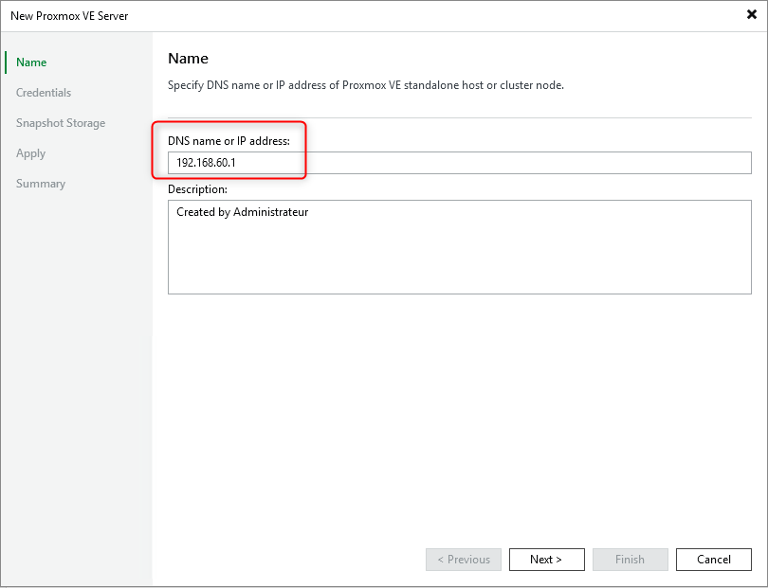The image size is (768, 588).
Task: Select the IP address 192.168.60.1
Action: (x=205, y=162)
